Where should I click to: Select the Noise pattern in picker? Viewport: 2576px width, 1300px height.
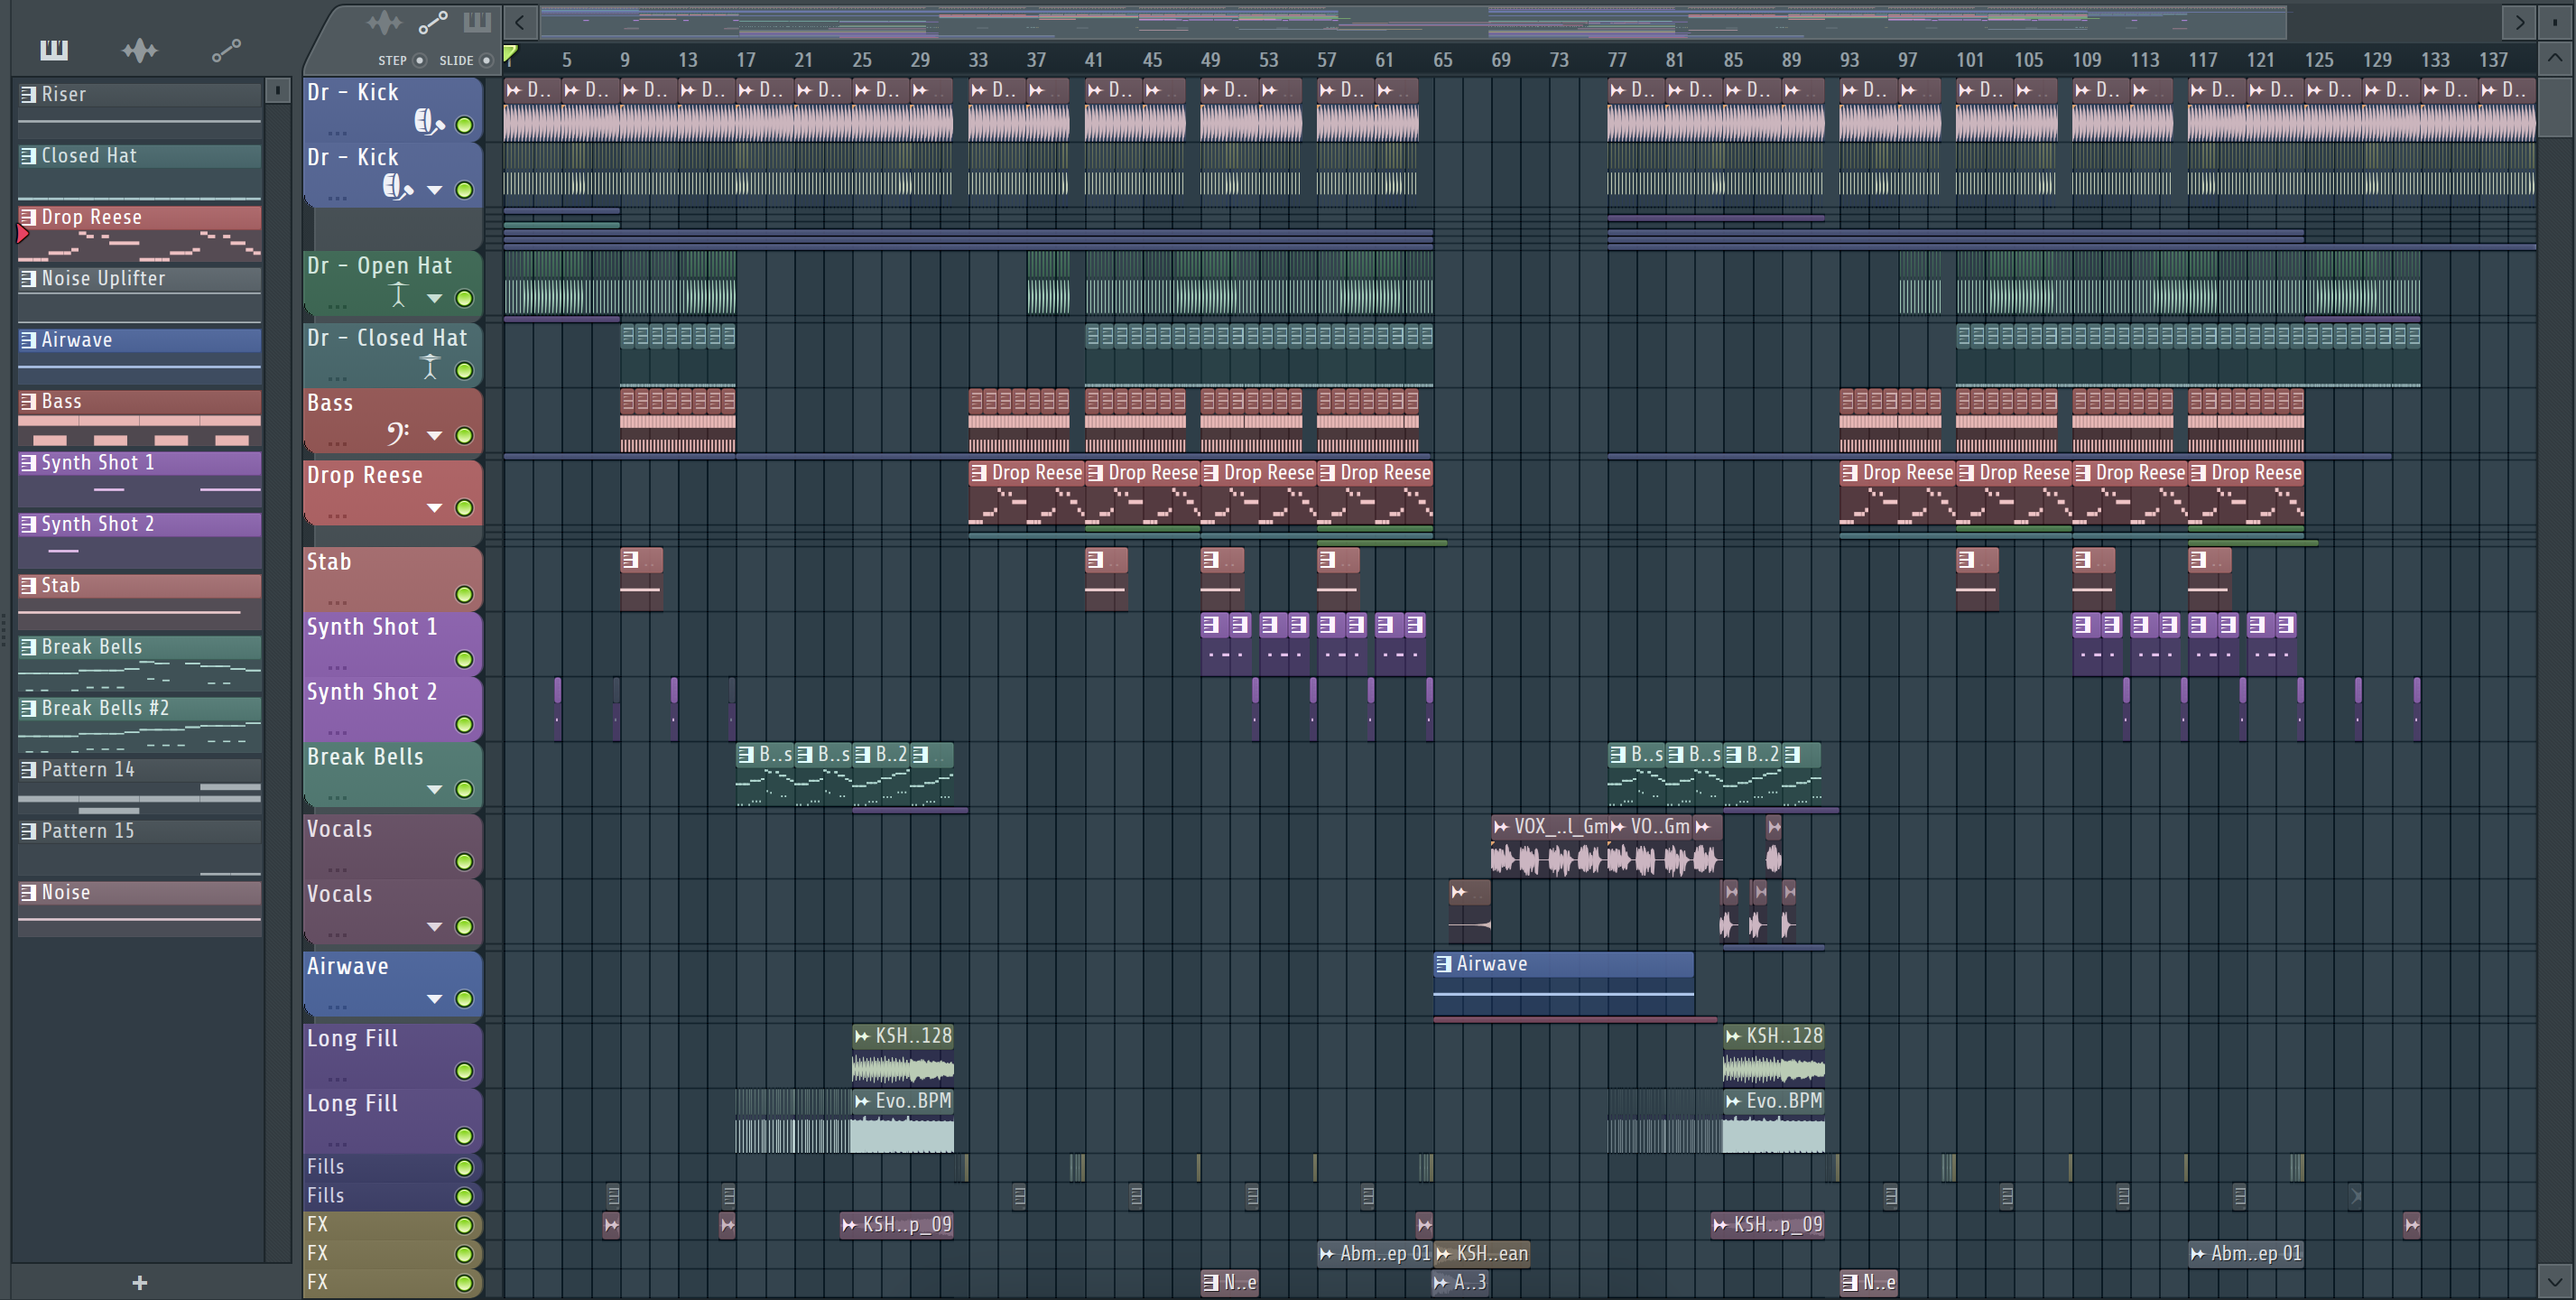click(140, 908)
